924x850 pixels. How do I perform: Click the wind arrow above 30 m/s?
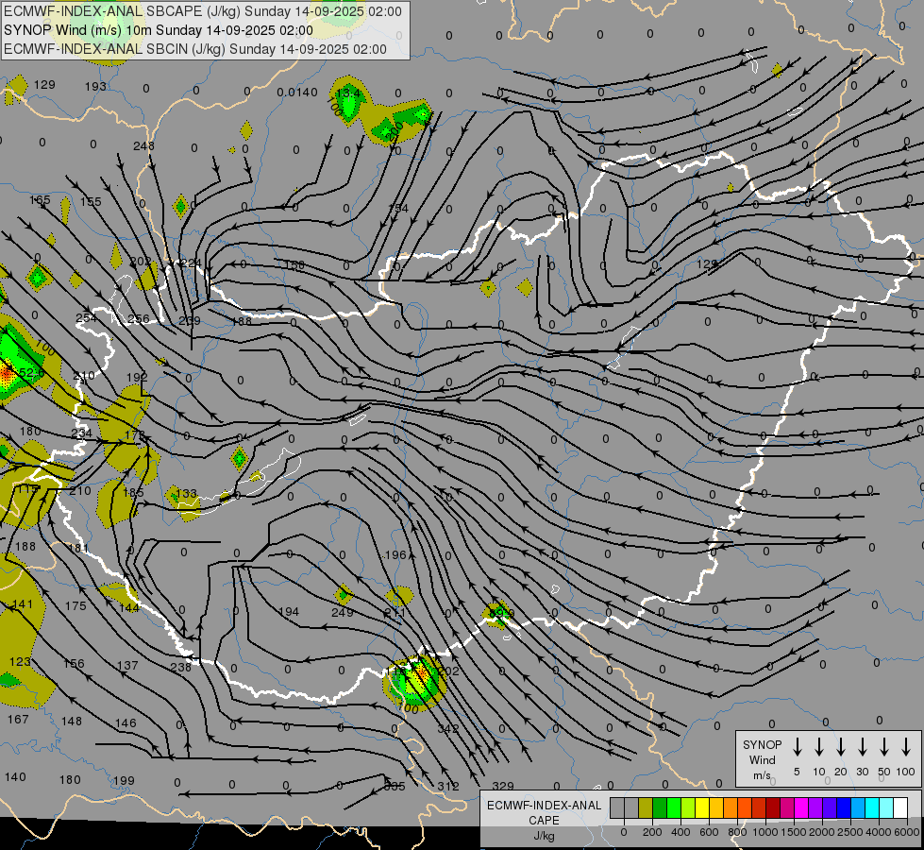point(862,747)
